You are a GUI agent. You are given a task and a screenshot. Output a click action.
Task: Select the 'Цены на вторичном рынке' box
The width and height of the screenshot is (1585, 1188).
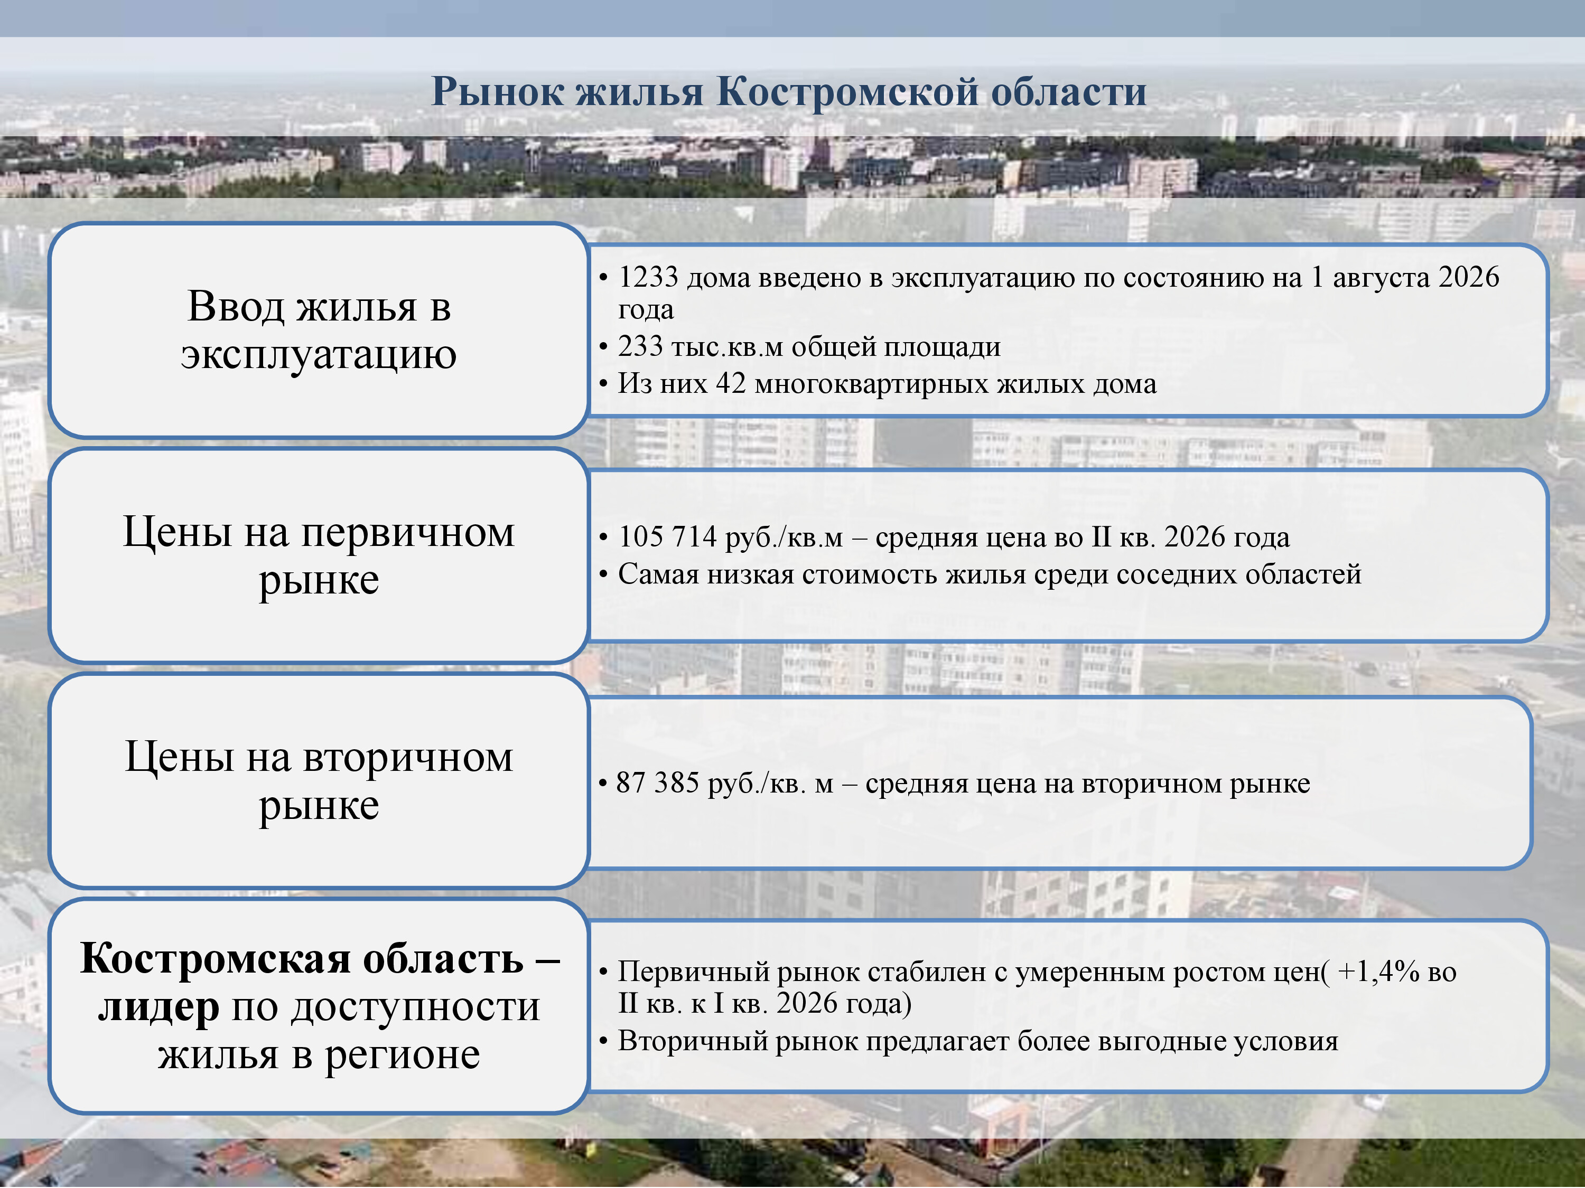click(319, 781)
